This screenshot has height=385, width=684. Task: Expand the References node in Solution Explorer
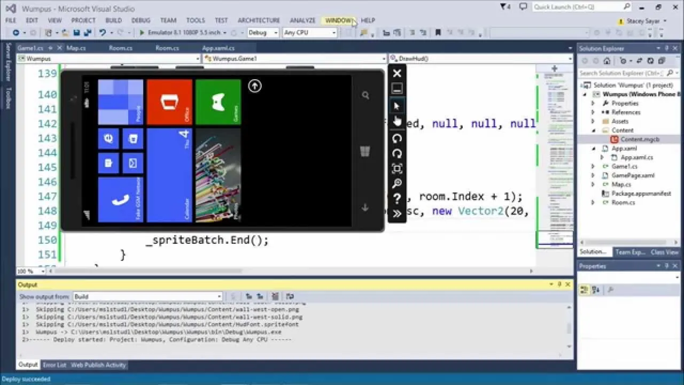[x=593, y=112]
